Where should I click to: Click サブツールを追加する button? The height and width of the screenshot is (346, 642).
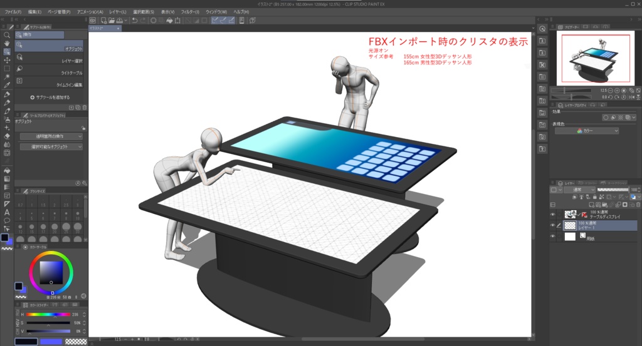pyautogui.click(x=50, y=98)
